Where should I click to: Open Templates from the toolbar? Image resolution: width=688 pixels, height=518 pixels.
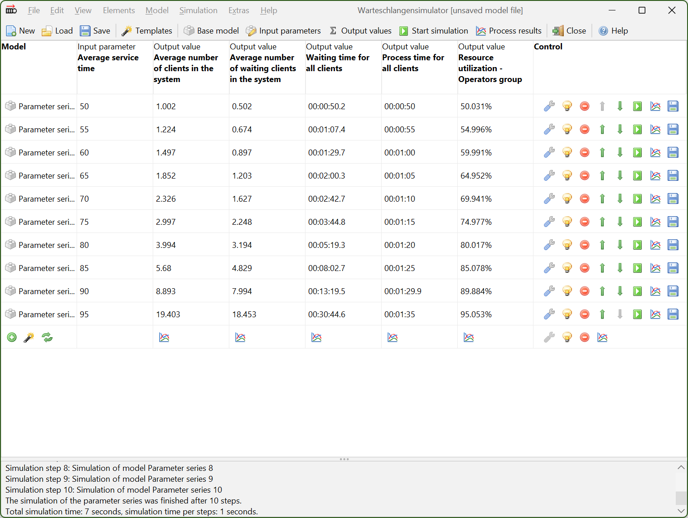pyautogui.click(x=147, y=31)
